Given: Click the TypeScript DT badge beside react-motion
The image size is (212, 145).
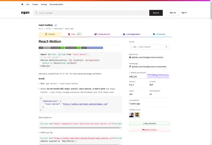Looking at the screenshot, I should tap(56, 25).
